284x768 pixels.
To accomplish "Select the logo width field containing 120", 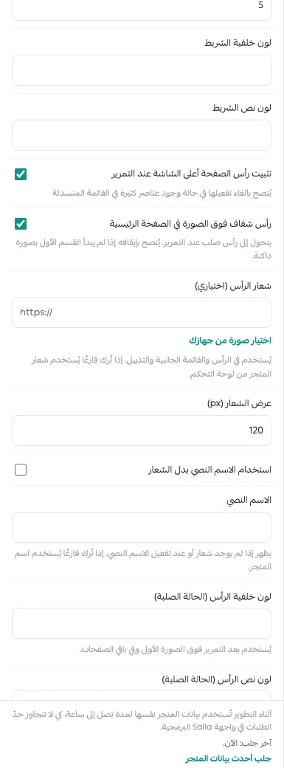I will pos(142,431).
